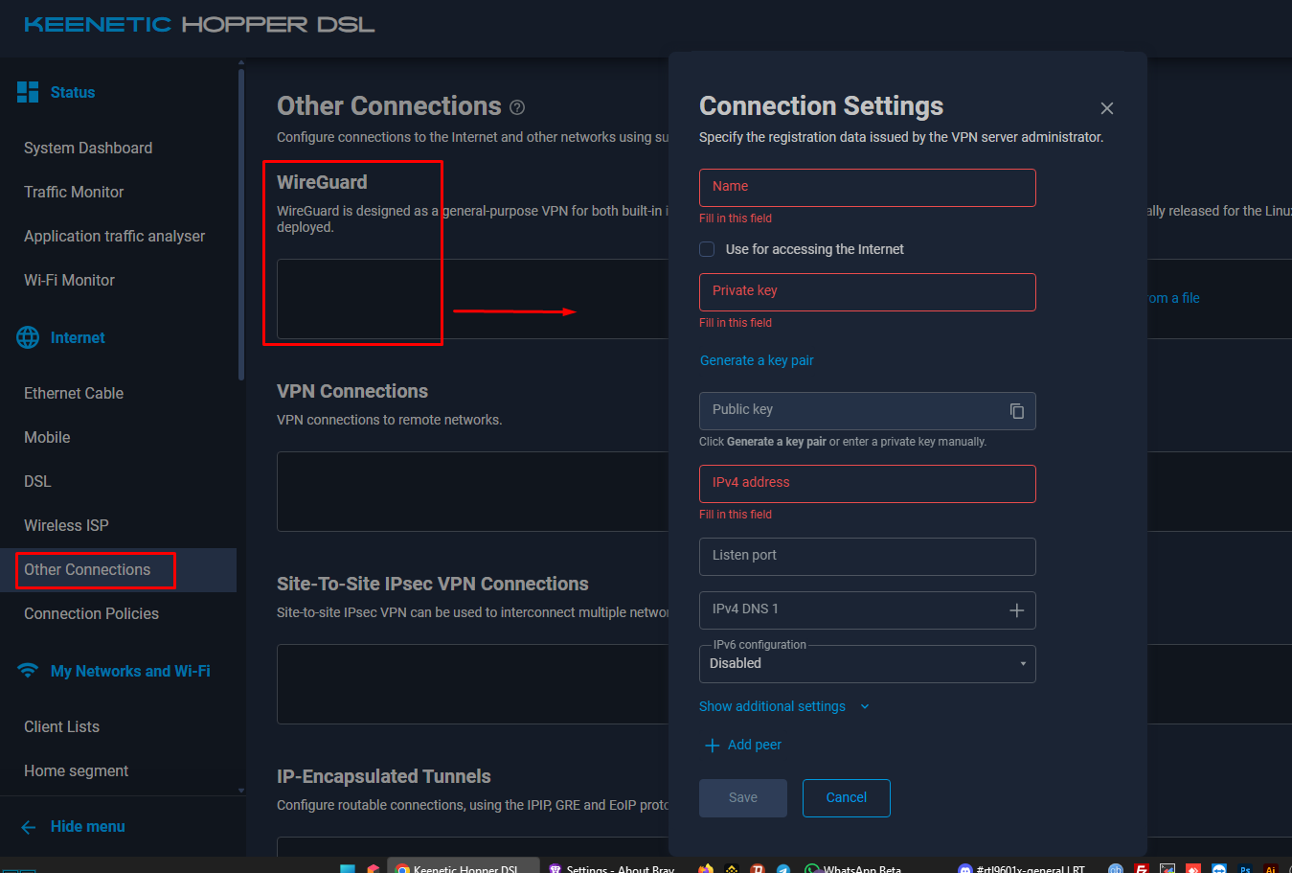Click Generate a key pair link
This screenshot has height=873, width=1292.
click(757, 360)
